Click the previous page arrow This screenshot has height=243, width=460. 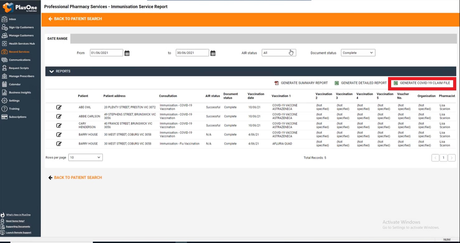coord(435,158)
